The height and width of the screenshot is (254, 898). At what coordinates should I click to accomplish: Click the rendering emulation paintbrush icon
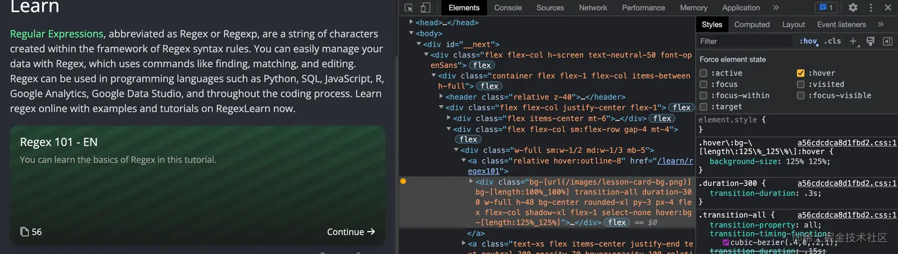coord(871,41)
